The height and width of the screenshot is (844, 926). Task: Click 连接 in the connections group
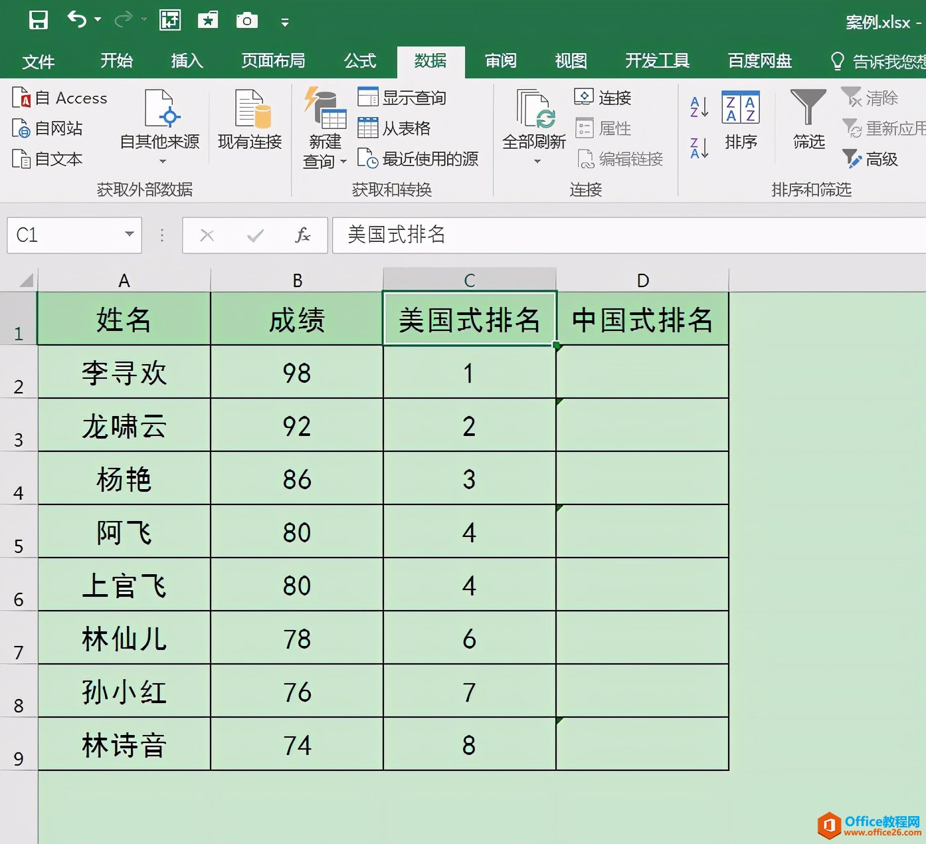click(602, 98)
